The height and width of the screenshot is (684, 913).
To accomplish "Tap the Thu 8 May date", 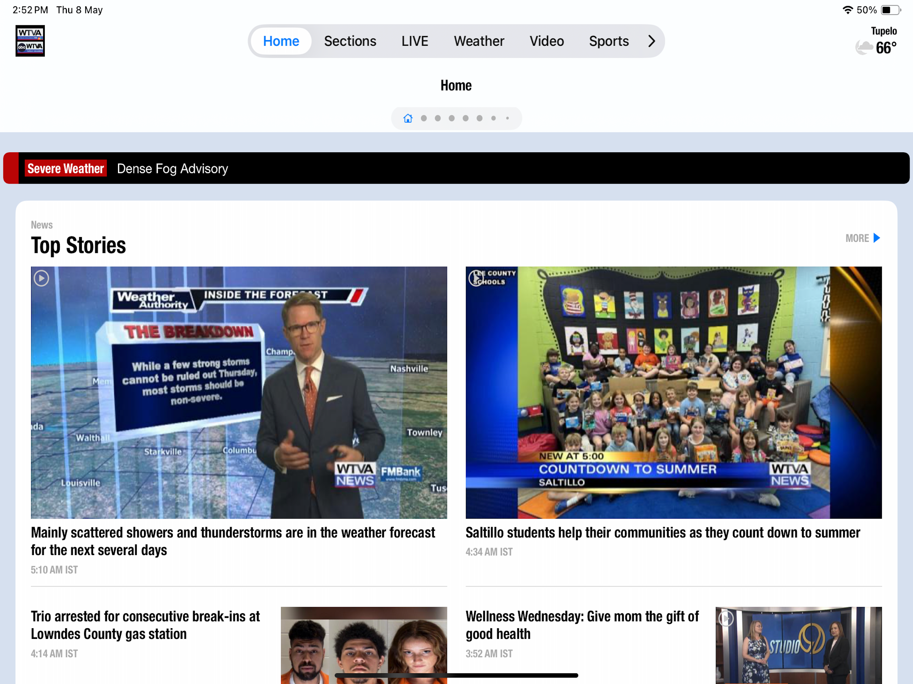I will (x=79, y=10).
